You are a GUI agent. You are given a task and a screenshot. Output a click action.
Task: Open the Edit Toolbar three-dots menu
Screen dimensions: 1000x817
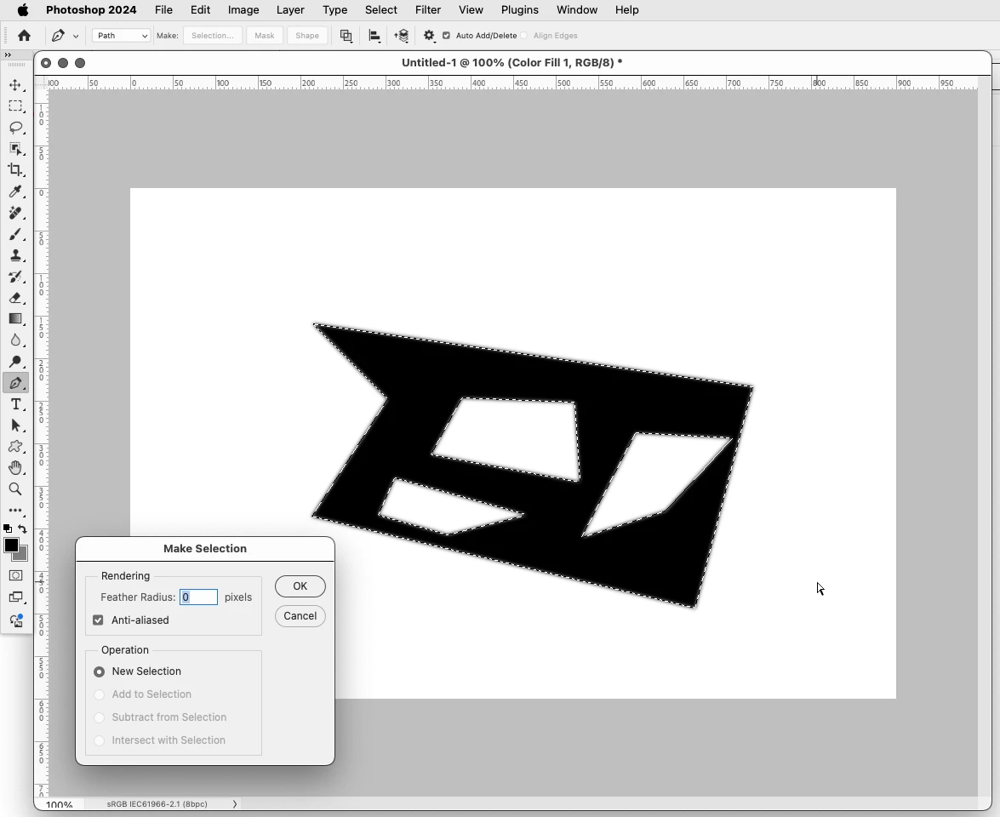(15, 511)
